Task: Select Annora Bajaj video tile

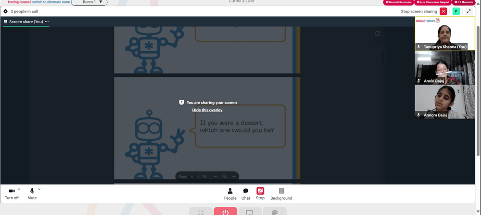Action: click(445, 102)
